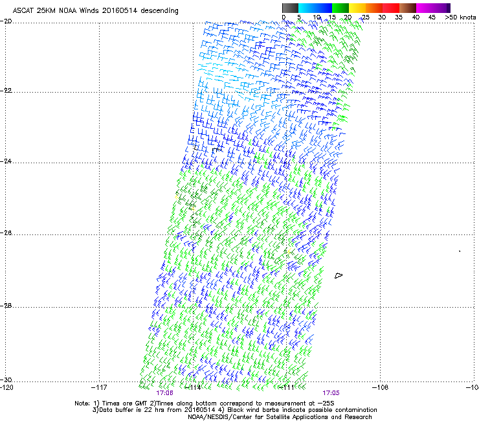
Task: Click the brown 35-40 knots legend swatch
Action: click(408, 8)
